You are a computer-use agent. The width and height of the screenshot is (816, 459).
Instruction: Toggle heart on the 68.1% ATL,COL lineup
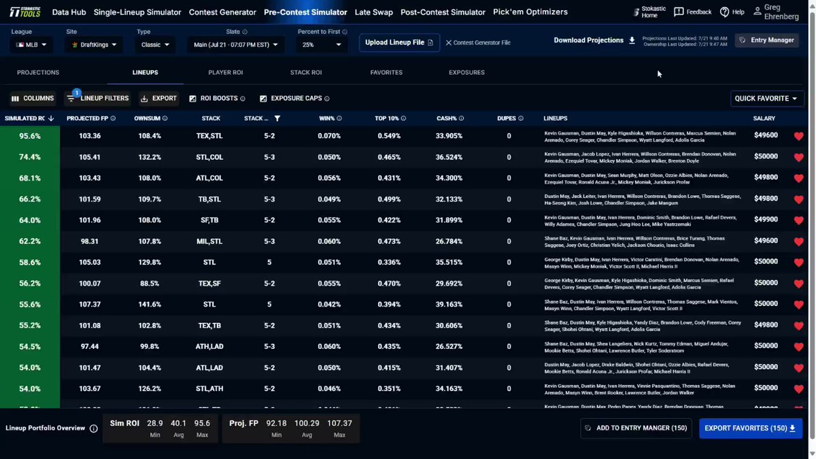pos(799,178)
